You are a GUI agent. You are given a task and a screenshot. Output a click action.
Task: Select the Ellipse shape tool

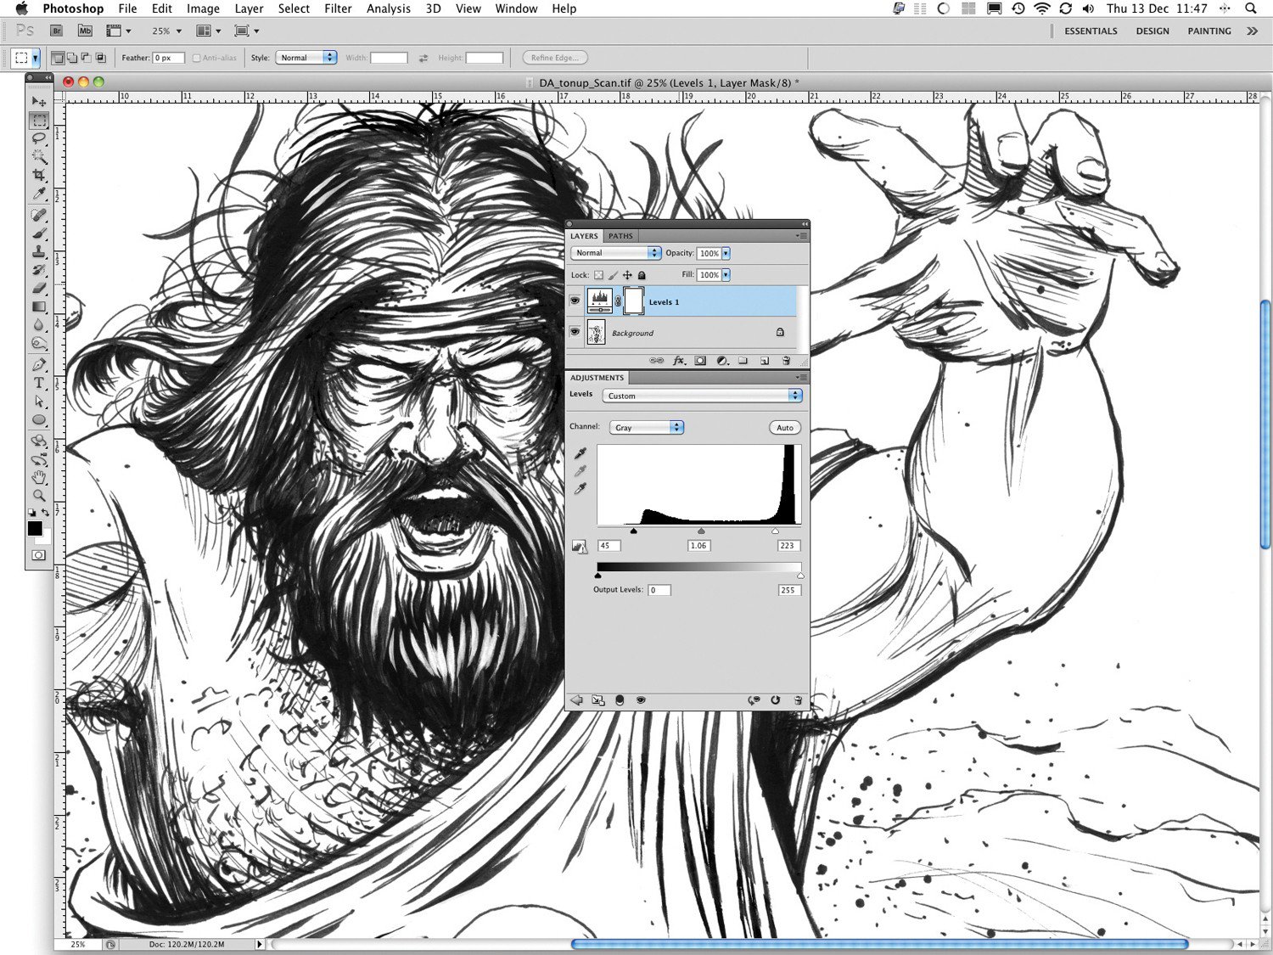(38, 419)
